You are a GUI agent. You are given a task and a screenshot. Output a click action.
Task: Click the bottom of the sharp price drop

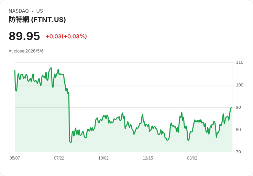[70, 142]
